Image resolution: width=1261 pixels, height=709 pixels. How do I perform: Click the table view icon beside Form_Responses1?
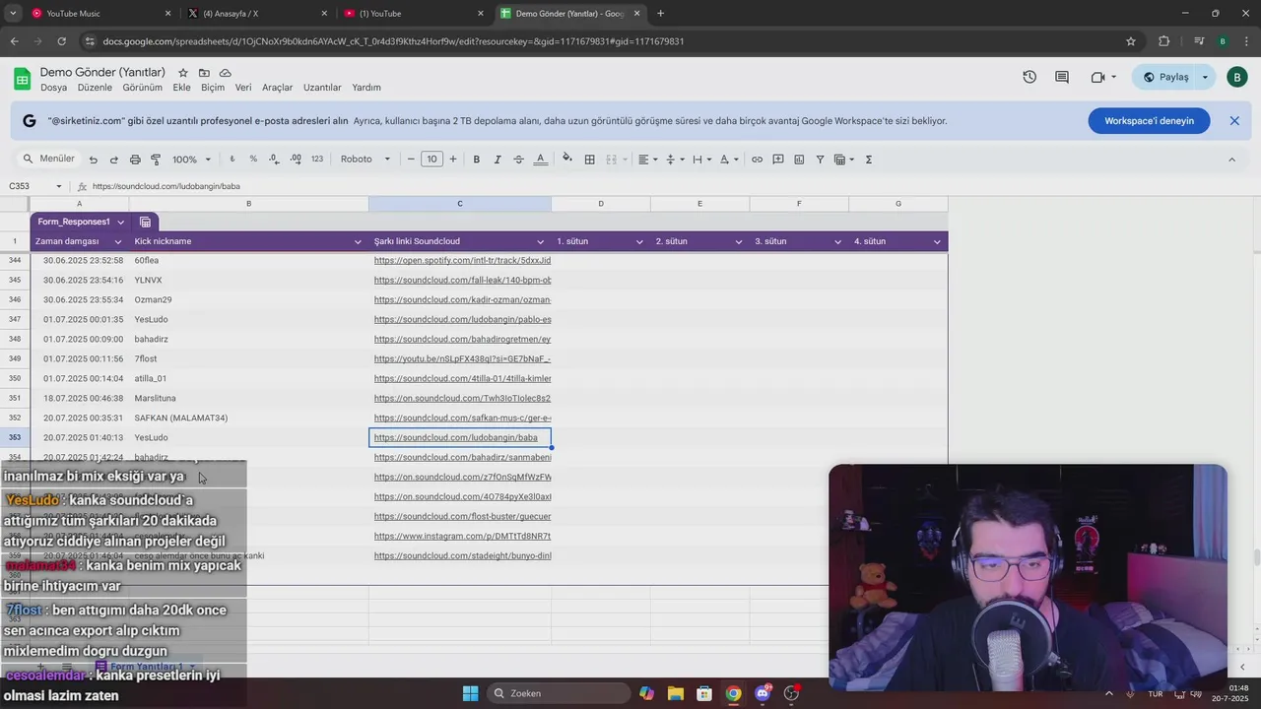coord(145,222)
